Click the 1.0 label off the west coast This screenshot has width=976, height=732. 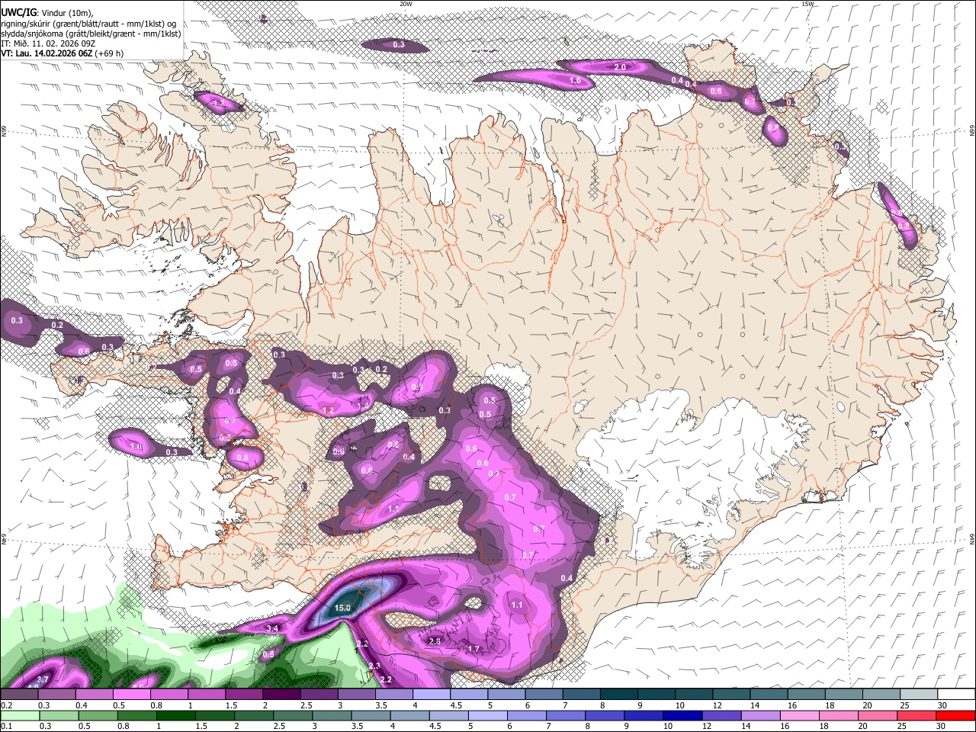[136, 446]
